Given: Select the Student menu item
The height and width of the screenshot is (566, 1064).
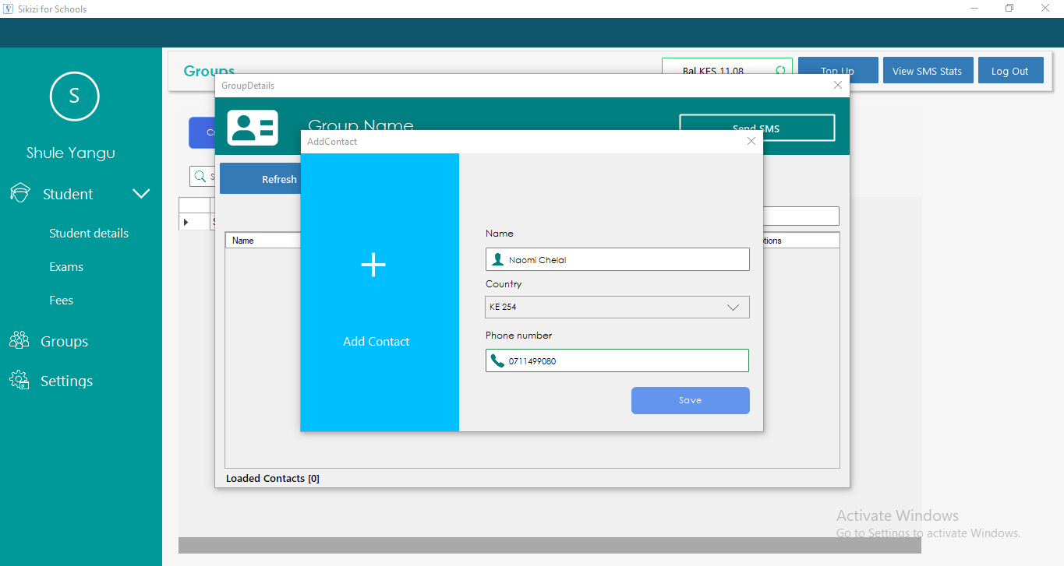Looking at the screenshot, I should pos(68,194).
